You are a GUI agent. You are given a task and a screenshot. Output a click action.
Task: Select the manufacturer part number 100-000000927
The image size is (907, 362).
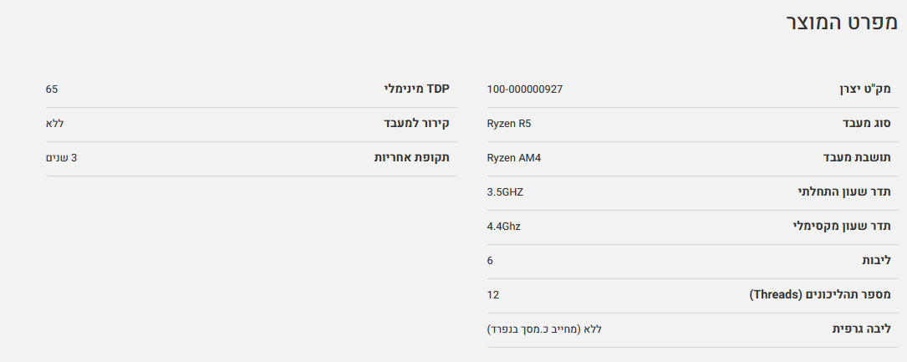524,89
